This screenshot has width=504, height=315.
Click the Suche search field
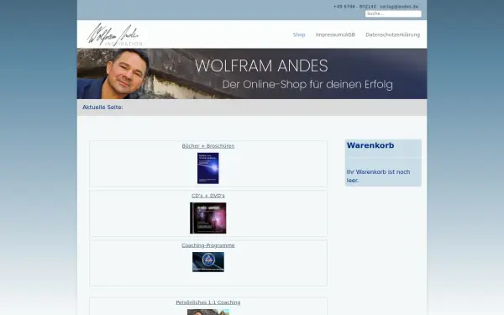pyautogui.click(x=393, y=13)
